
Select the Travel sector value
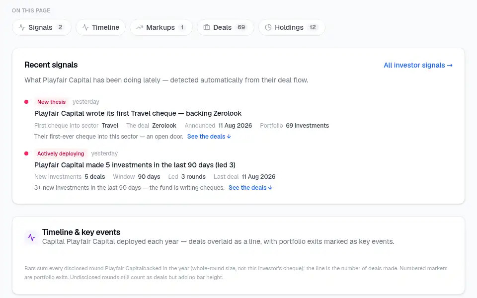coord(110,126)
